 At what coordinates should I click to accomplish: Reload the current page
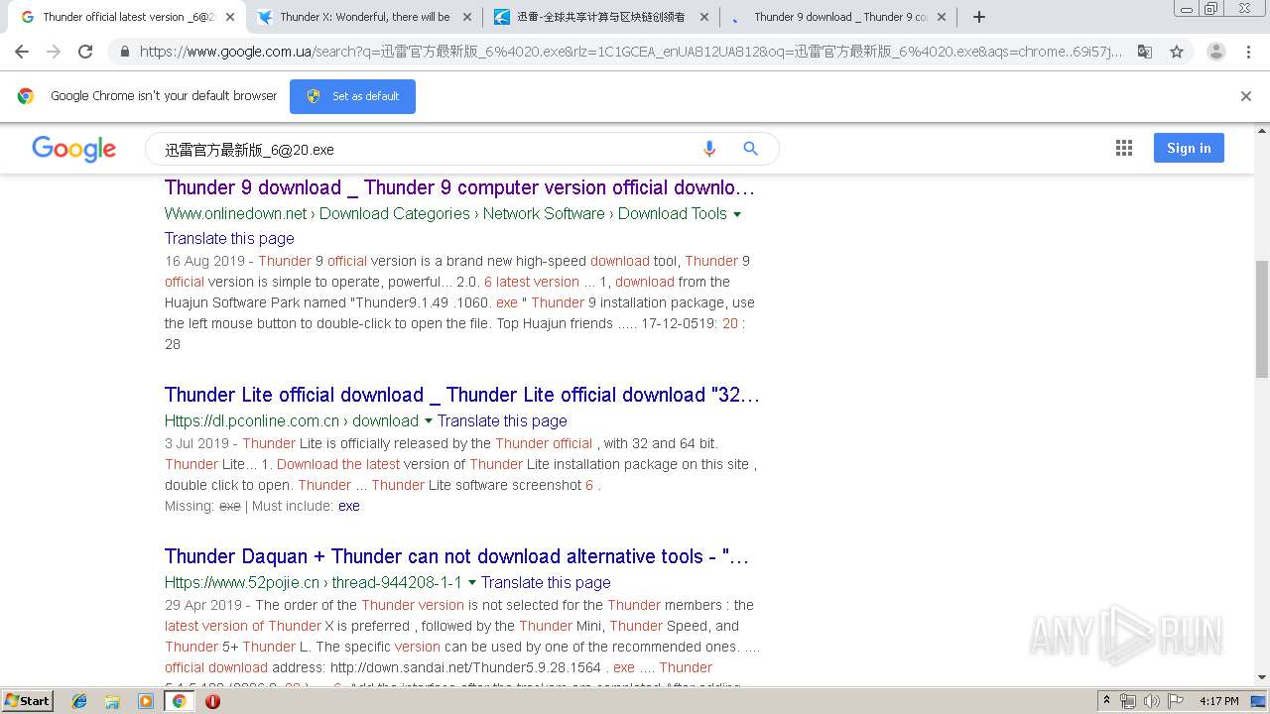click(85, 52)
